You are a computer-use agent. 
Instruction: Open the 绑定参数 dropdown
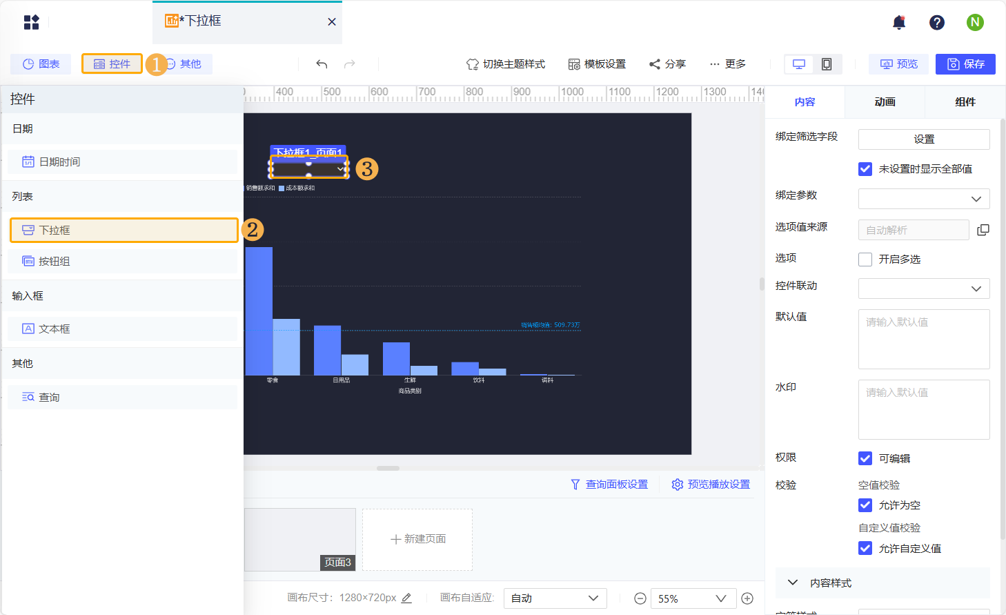924,199
